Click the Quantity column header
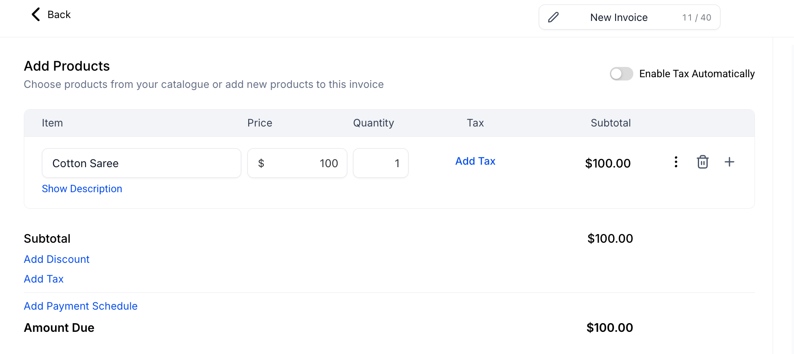Screen dimensions: 794x354 point(373,123)
